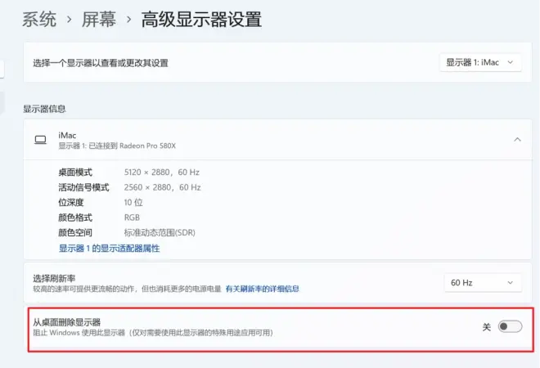The height and width of the screenshot is (368, 540).
Task: Click the 选择一个显示器以查看或更改其设置 row
Action: point(277,62)
